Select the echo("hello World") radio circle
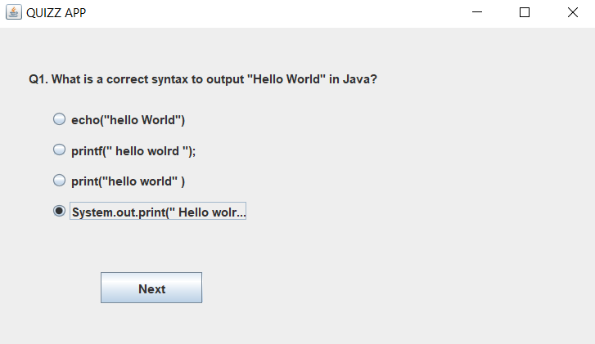595x344 pixels. click(59, 119)
